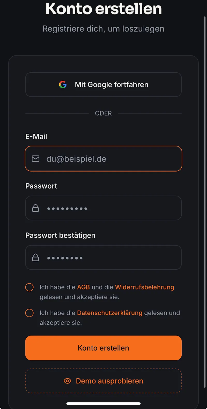Click the Konto erstellen page heading
This screenshot has height=409, width=207.
[x=103, y=9]
